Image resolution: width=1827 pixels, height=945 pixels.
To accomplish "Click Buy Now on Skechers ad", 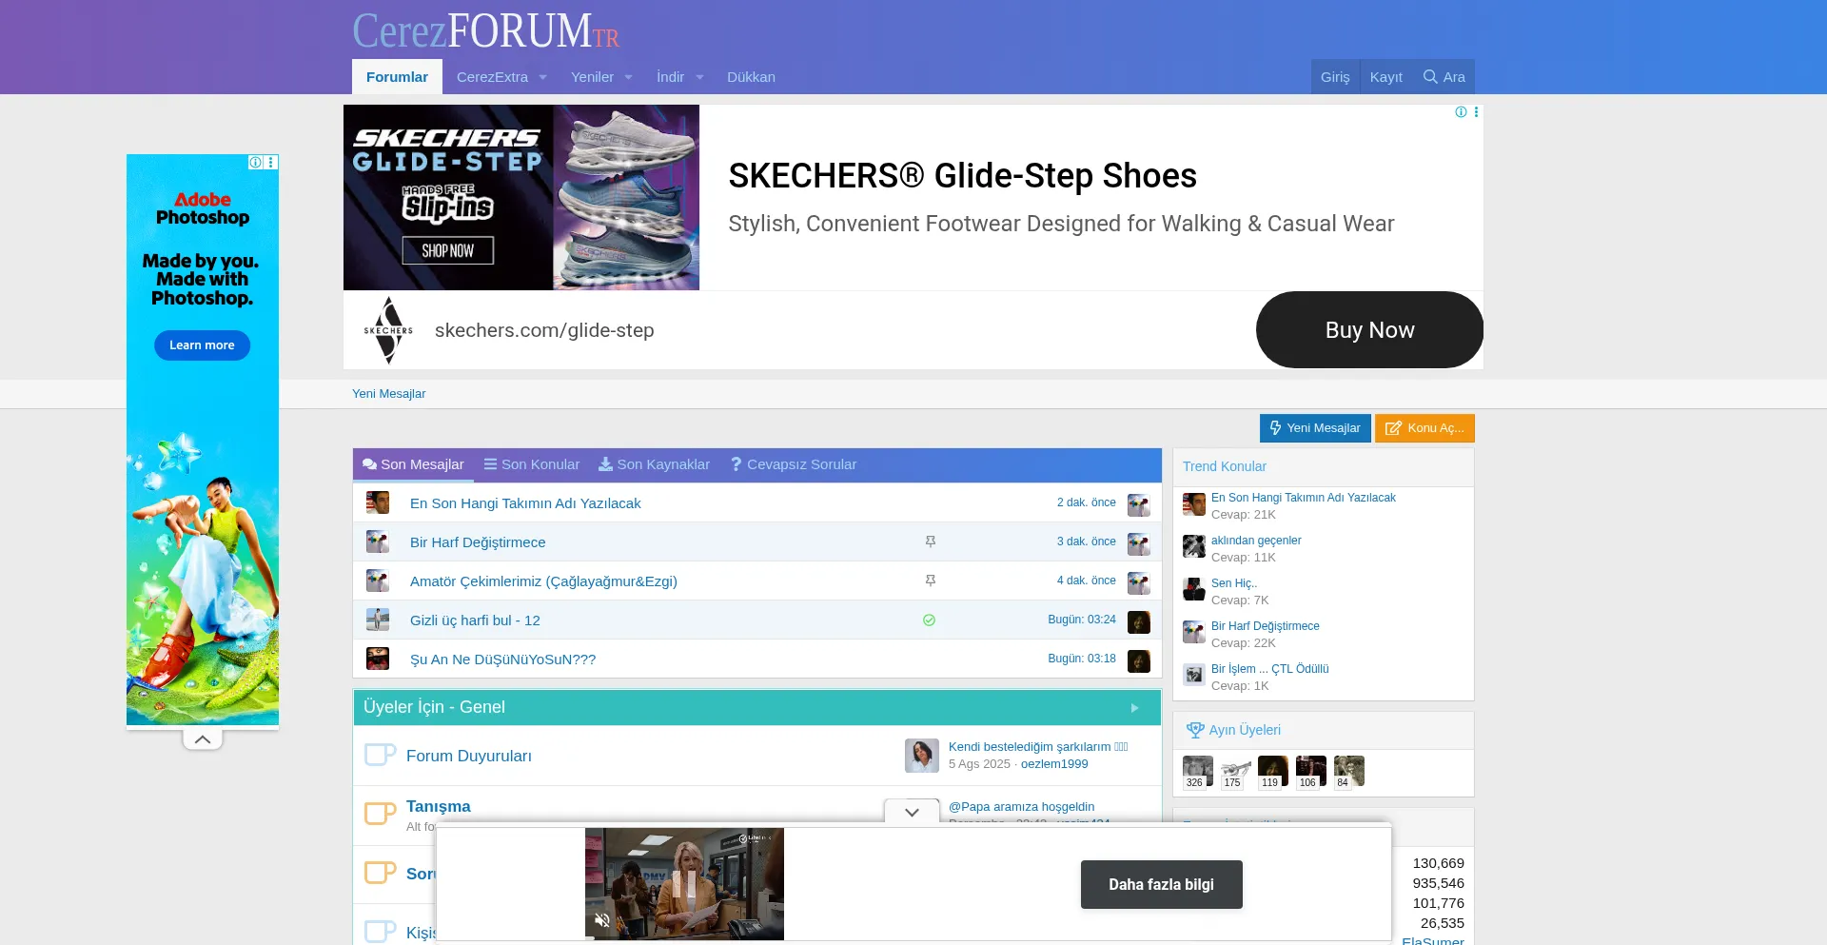I will 1369,330.
